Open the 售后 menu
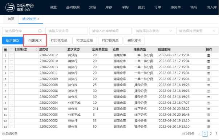Image resolution: width=219 pixels, height=140 pixels. (194, 7)
